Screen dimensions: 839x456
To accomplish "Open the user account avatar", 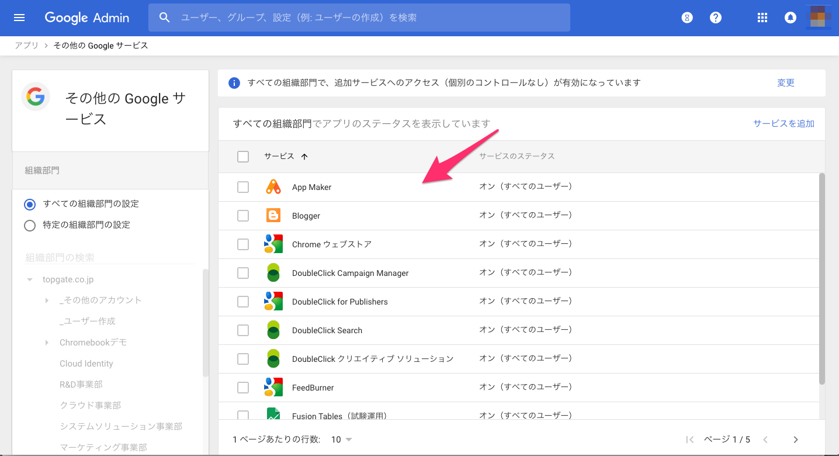I will coord(818,18).
